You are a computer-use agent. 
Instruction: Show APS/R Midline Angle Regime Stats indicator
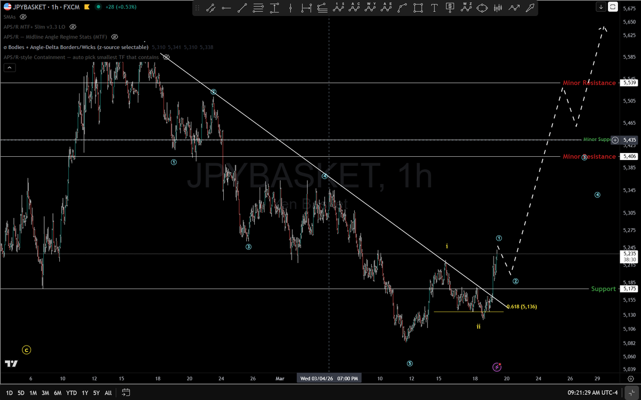114,37
